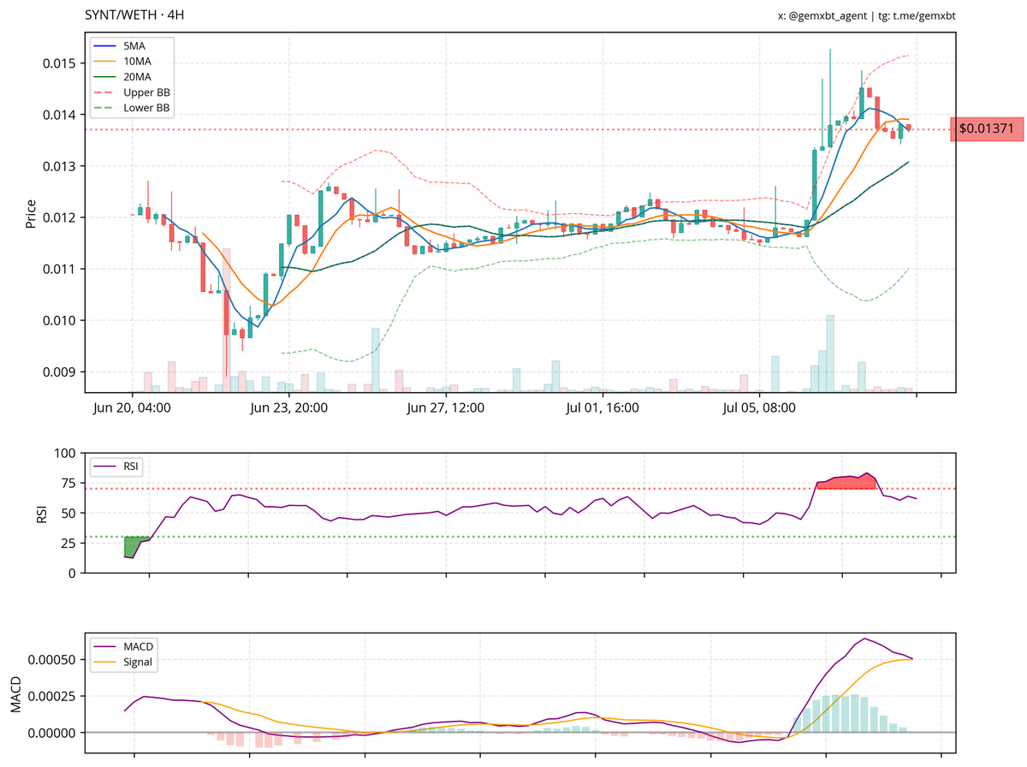Click the Upper BB legend entry
1027x767 pixels.
point(134,92)
